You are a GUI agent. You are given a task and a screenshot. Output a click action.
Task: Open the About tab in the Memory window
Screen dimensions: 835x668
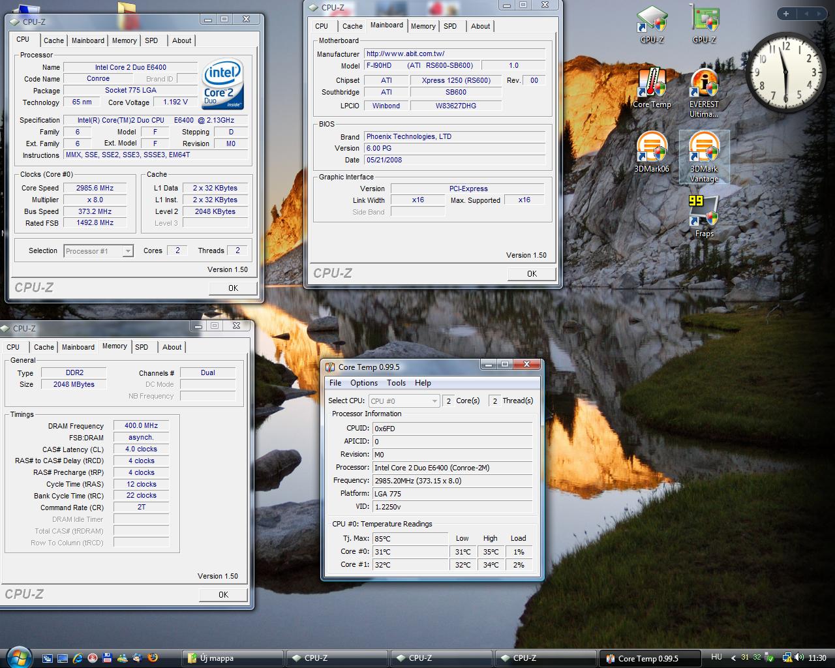tap(172, 347)
